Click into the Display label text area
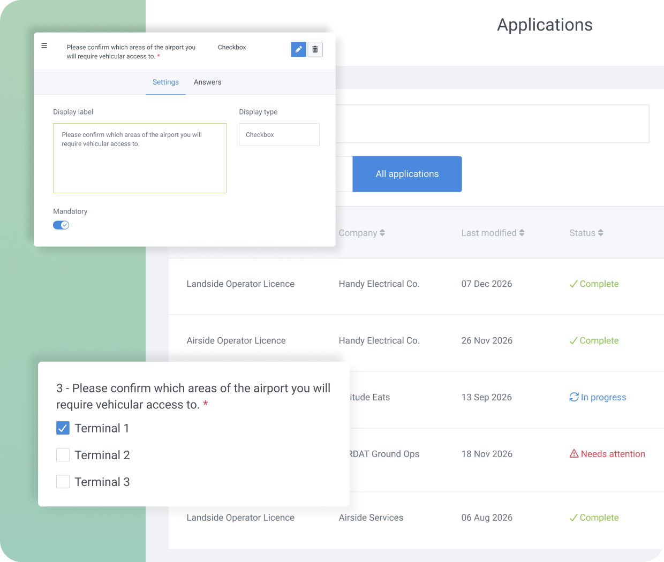664x562 pixels. pos(140,158)
